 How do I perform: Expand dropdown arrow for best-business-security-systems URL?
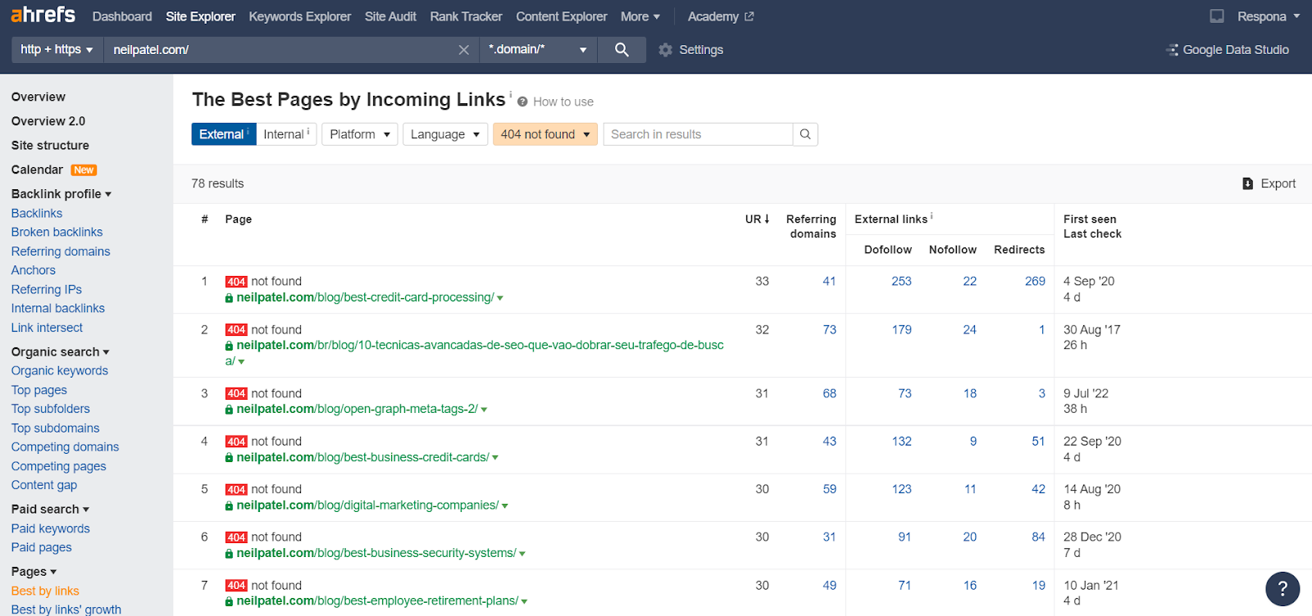pos(522,554)
